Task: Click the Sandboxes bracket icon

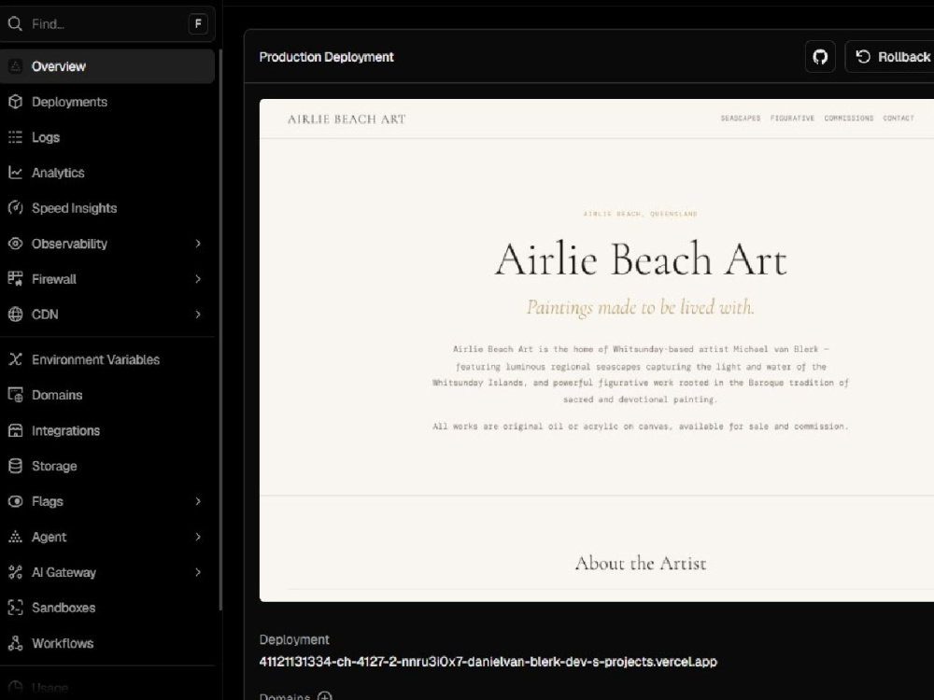Action: click(16, 608)
